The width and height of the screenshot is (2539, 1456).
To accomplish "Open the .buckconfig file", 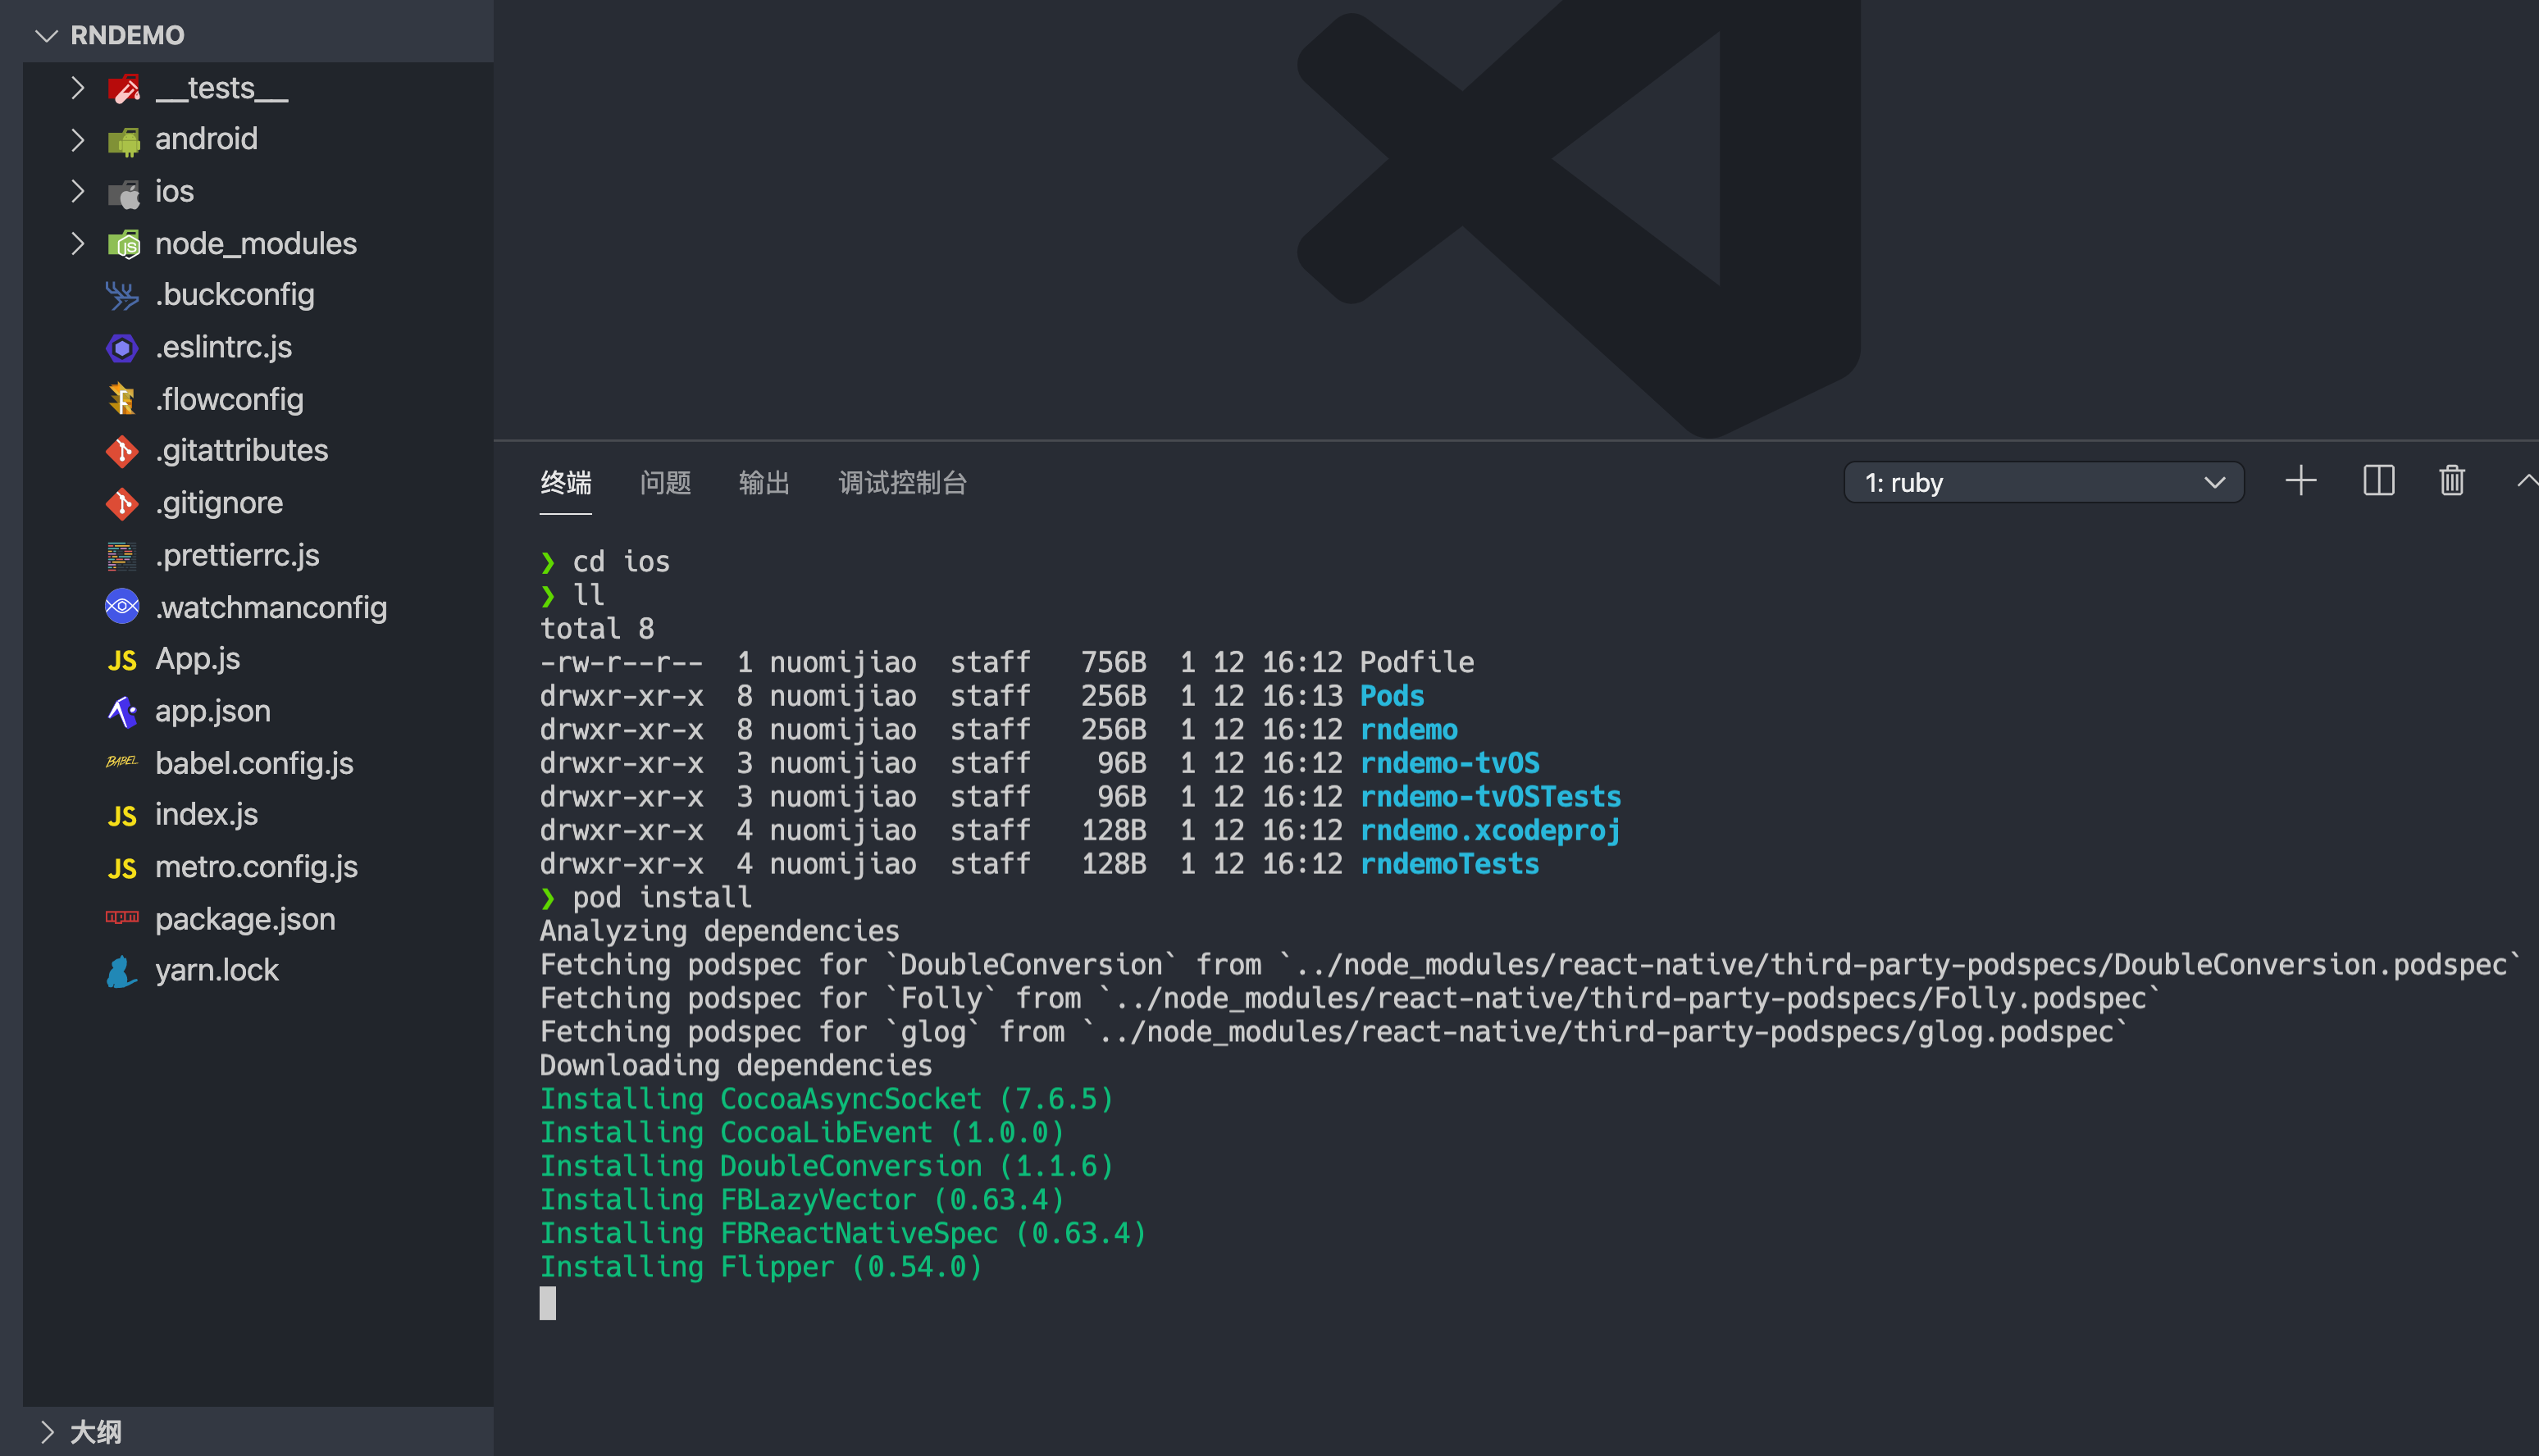I will [235, 295].
